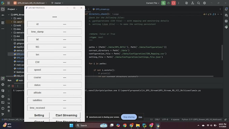The width and height of the screenshot is (229, 129).
Task: Open the AI Assistant swirl icon in title bar
Action: pos(187,3)
